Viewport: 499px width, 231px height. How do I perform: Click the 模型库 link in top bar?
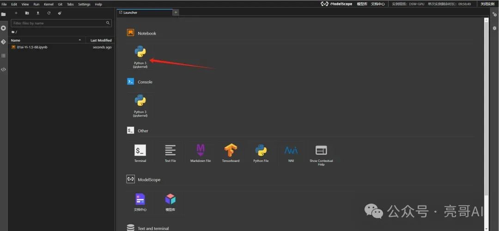(362, 4)
